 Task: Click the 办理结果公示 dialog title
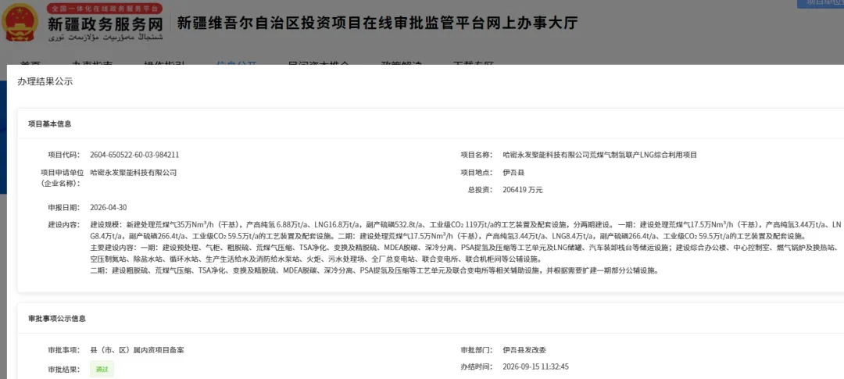45,82
